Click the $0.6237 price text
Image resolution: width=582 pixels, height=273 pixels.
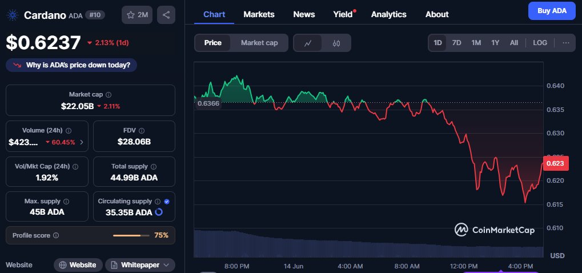tap(43, 42)
